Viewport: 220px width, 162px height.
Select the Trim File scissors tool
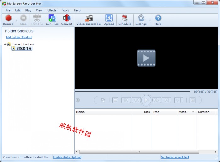[x=37, y=20]
